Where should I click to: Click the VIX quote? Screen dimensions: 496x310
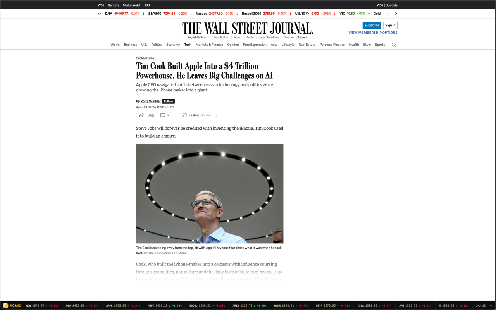(355, 14)
